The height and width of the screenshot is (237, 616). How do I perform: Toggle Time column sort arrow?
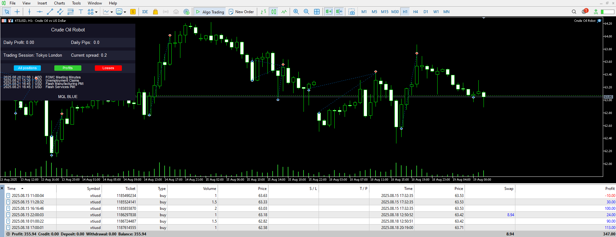coord(22,189)
